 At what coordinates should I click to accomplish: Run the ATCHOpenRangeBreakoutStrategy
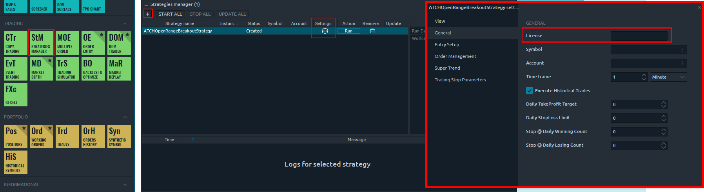point(348,31)
